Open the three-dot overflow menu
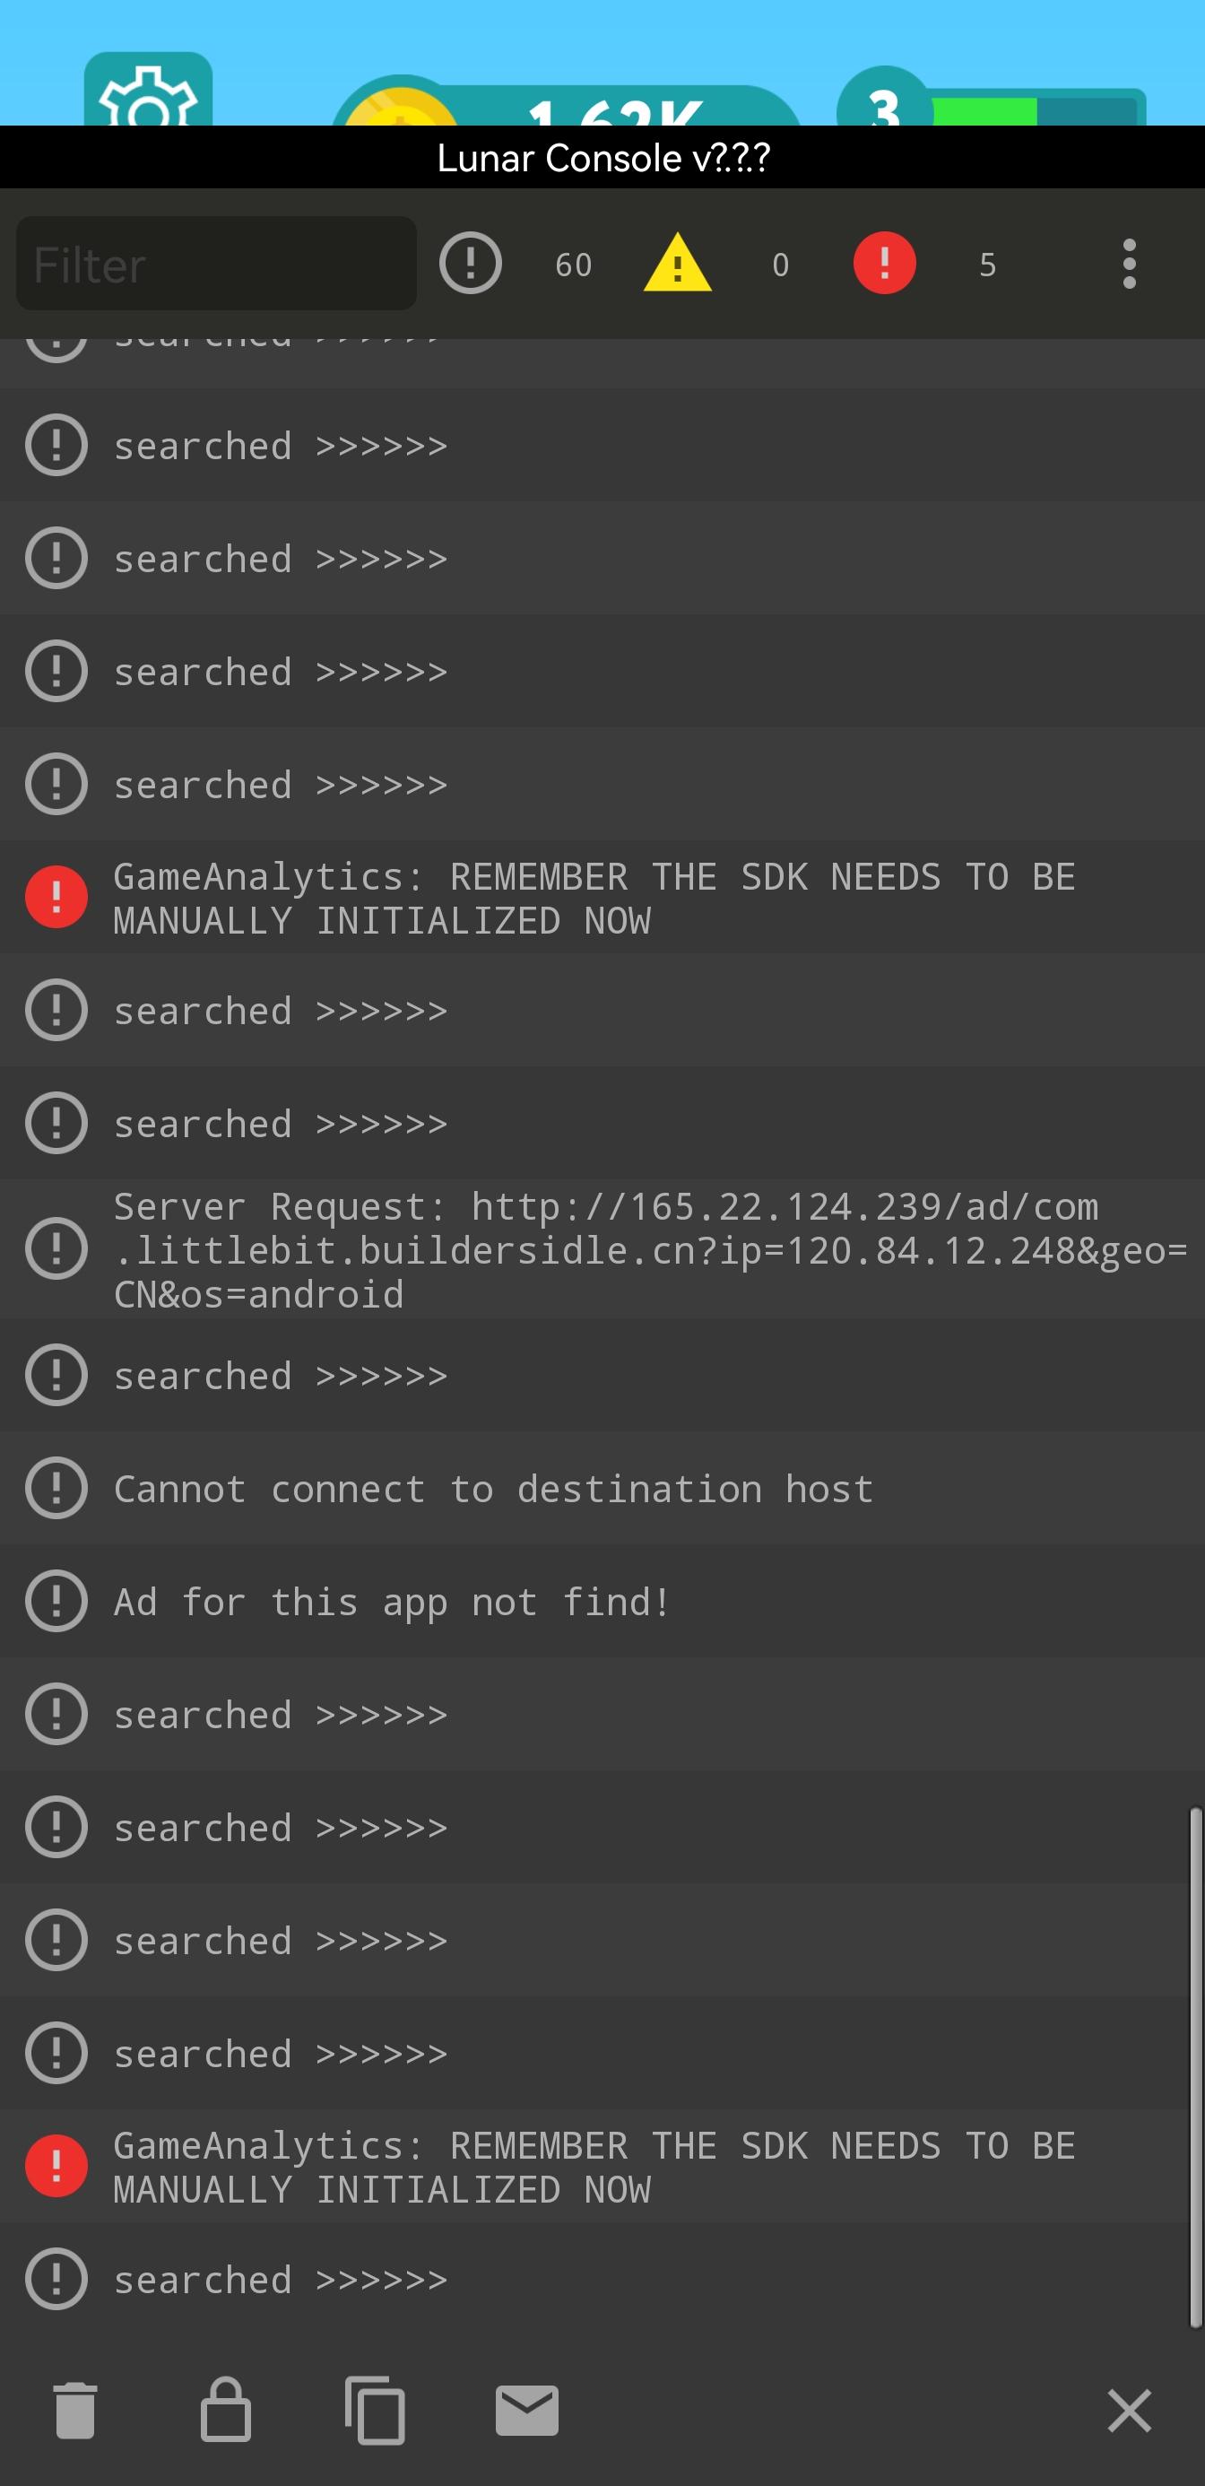Screen dimensions: 1205x2486 1129,265
